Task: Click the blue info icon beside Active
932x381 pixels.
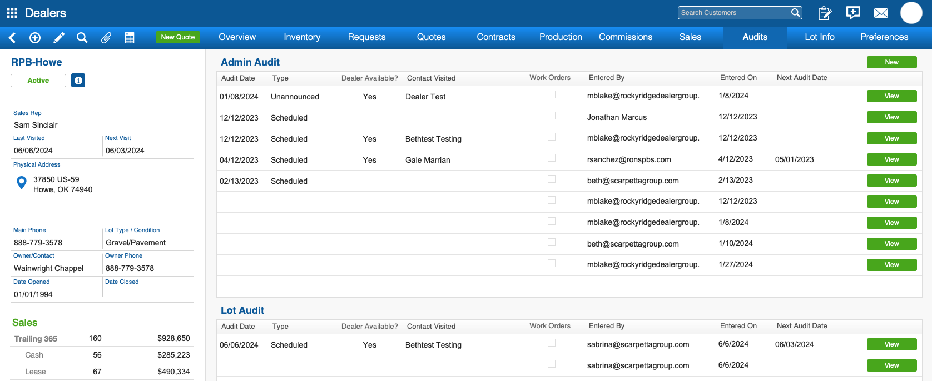Action: pyautogui.click(x=78, y=81)
